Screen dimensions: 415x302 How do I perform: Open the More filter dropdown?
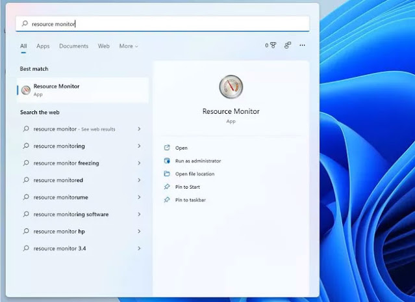click(129, 46)
